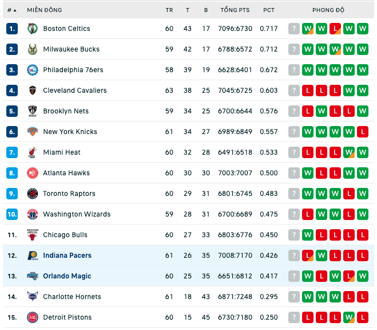Screen dimensions: 377x330
Task: Open the Miami Heat team logo
Action: [x=33, y=152]
